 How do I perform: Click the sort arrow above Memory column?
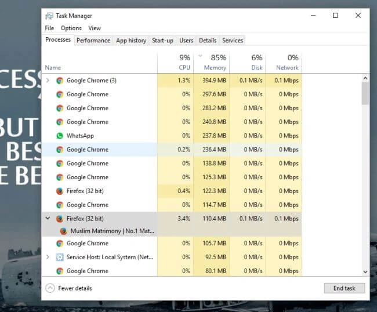(200, 56)
